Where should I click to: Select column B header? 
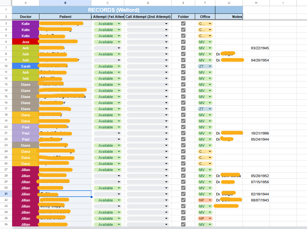click(x=65, y=3)
